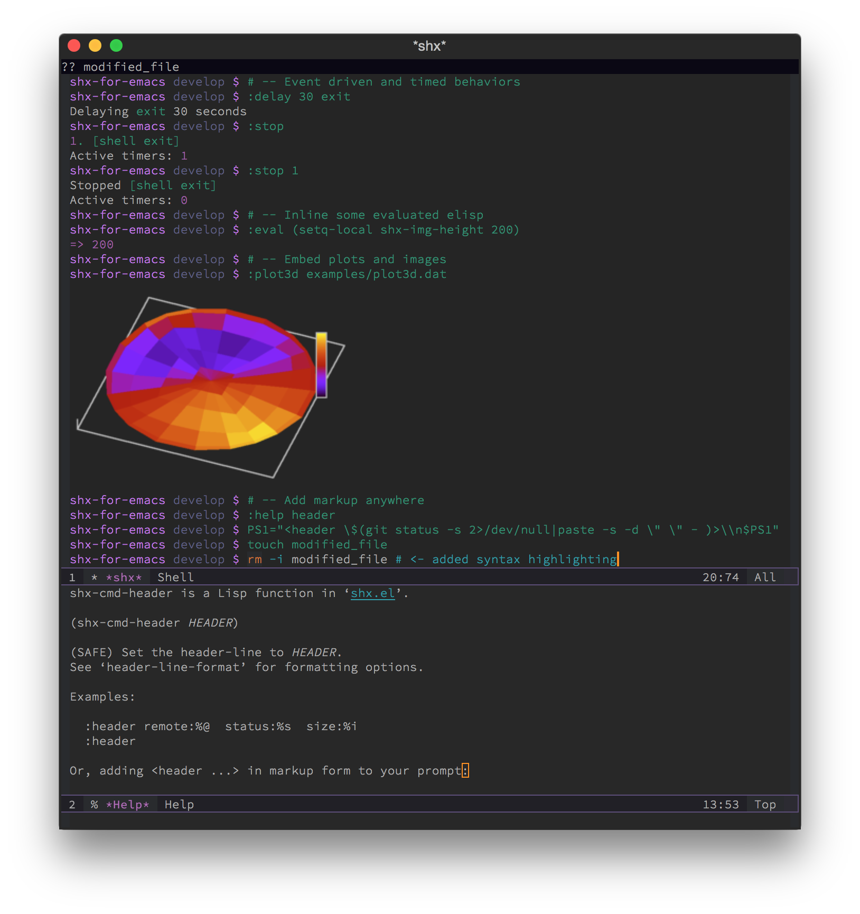Click the bare ':header' example line
This screenshot has width=860, height=914.
[x=110, y=741]
